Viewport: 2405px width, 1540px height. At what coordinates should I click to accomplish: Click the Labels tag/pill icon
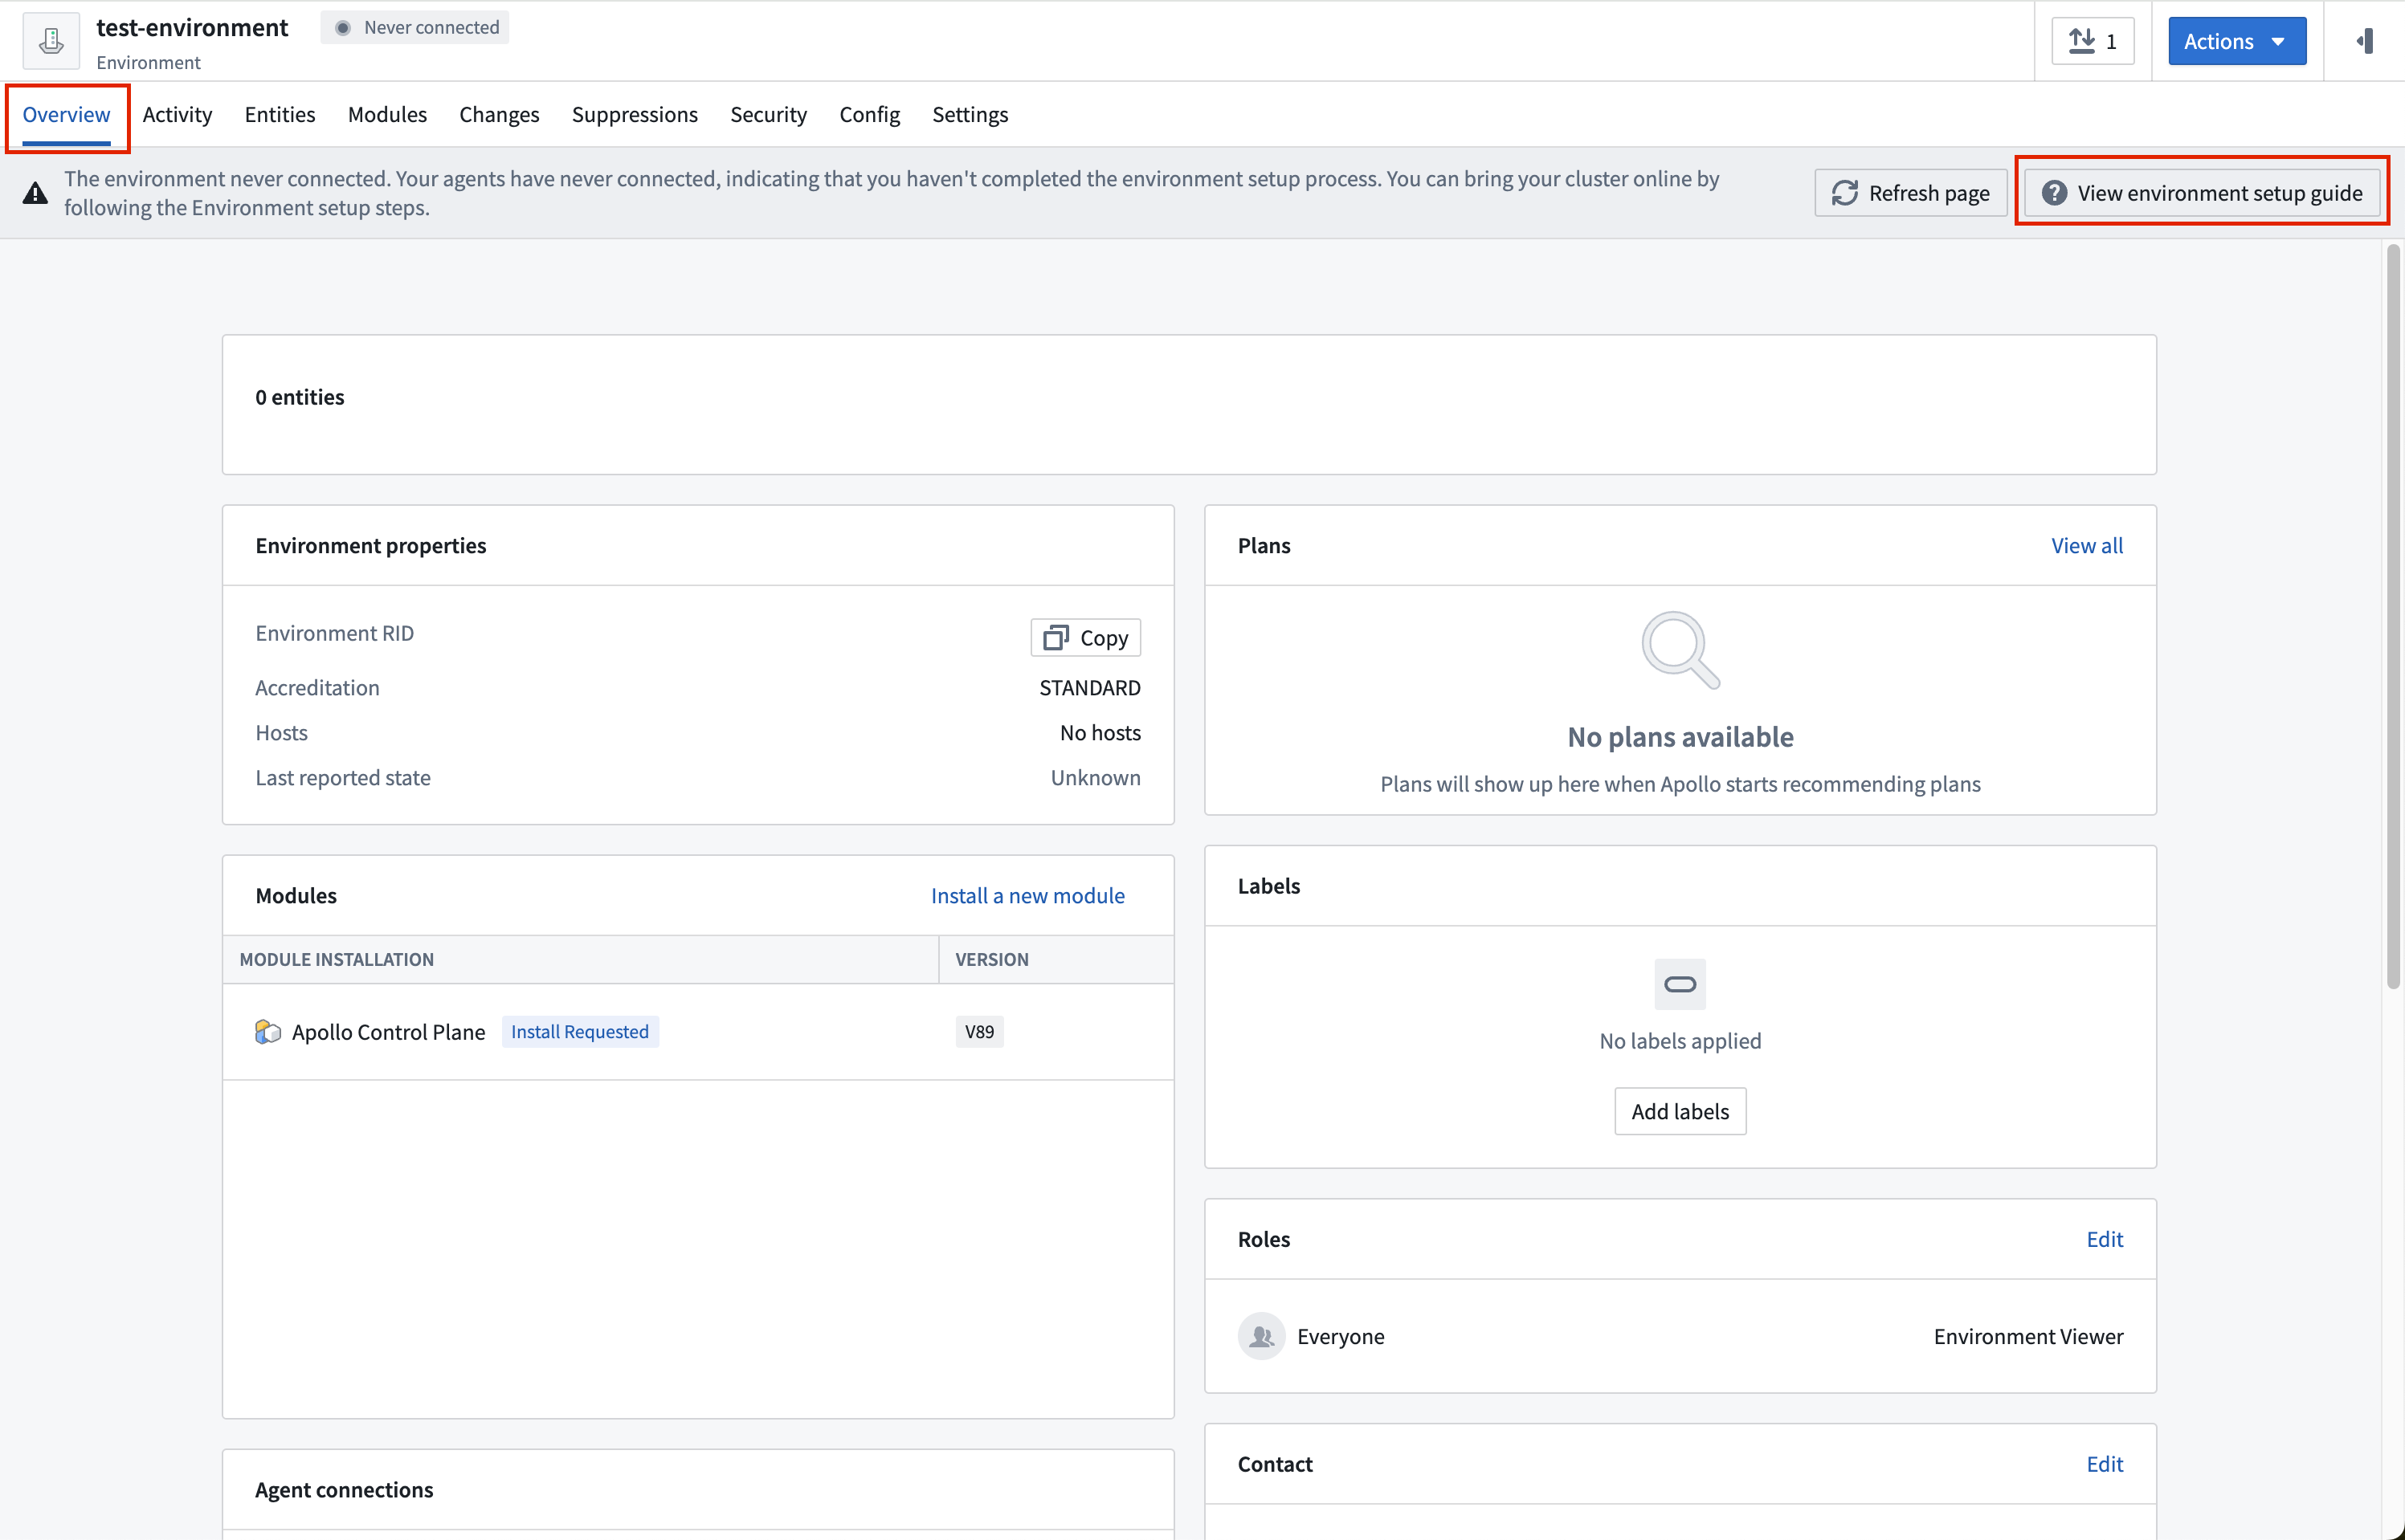pyautogui.click(x=1677, y=983)
